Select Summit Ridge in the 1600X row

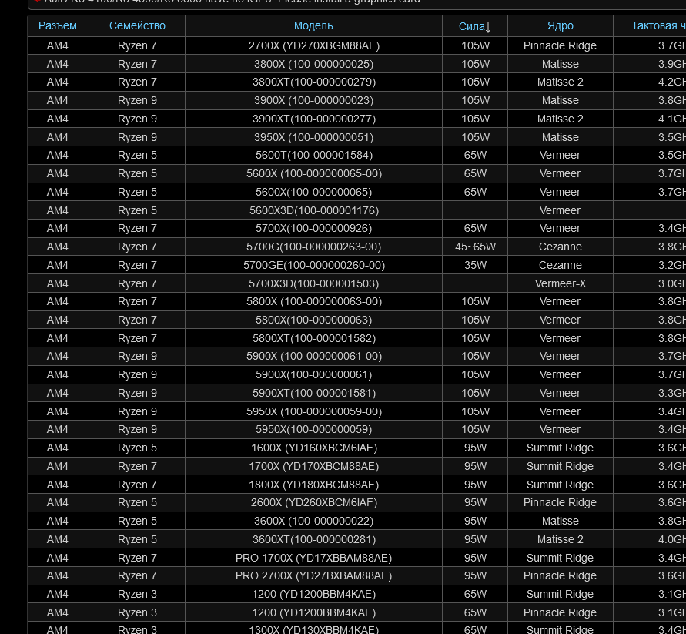(560, 448)
